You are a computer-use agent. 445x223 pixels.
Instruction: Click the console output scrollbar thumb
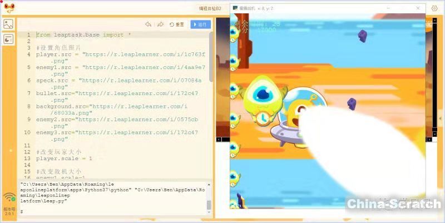[209, 205]
